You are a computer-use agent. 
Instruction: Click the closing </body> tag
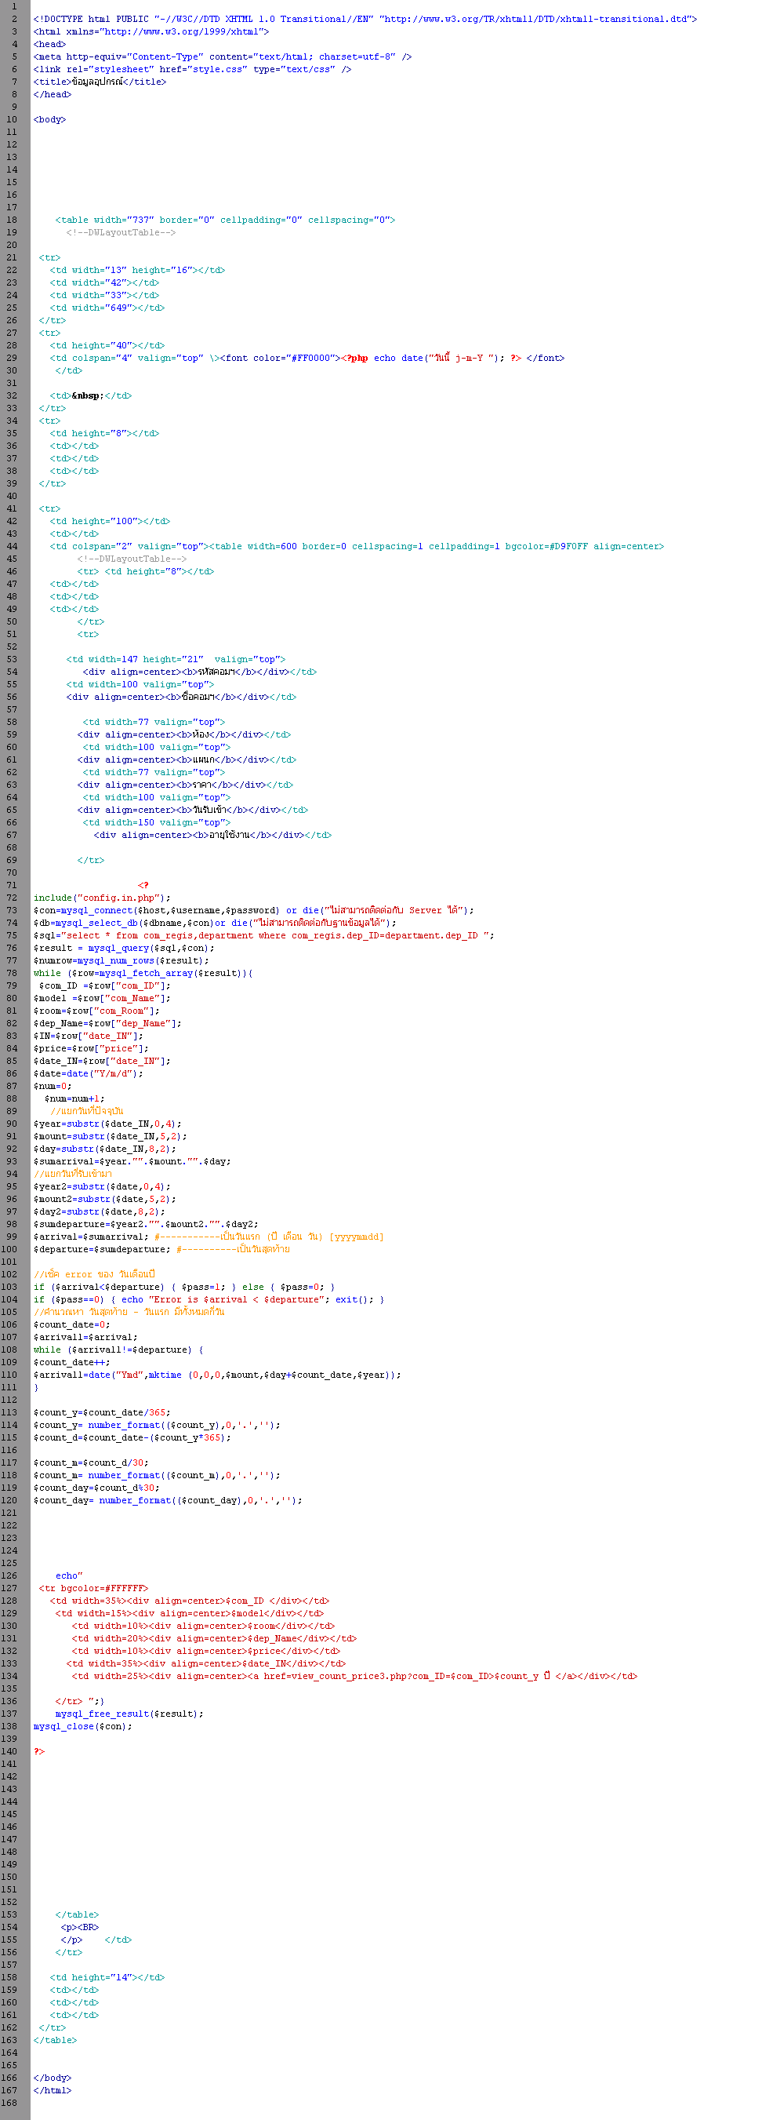point(53,2077)
